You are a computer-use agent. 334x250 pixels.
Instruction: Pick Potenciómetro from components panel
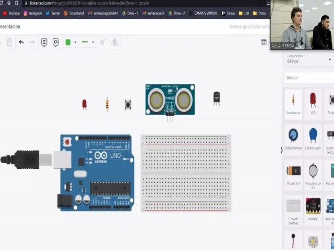[x=293, y=139]
